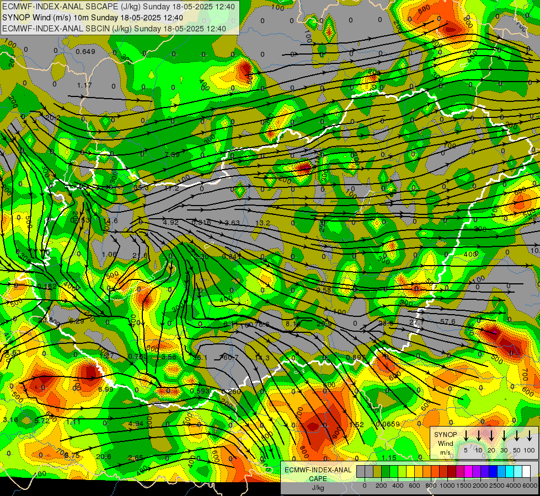This screenshot has width=540, height=496.
Task: Click the CIN value 27.7
Action: coord(416,322)
